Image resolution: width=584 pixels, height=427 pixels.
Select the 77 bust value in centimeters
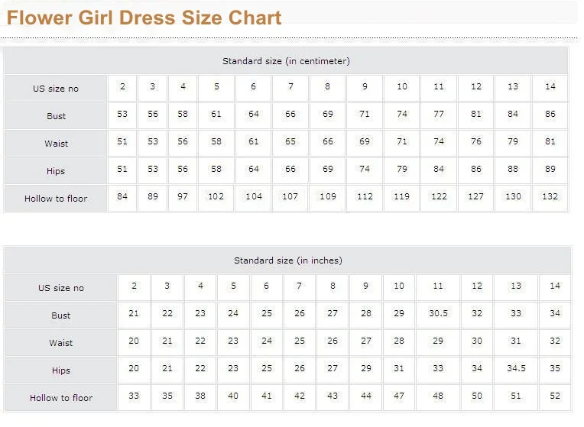point(438,114)
